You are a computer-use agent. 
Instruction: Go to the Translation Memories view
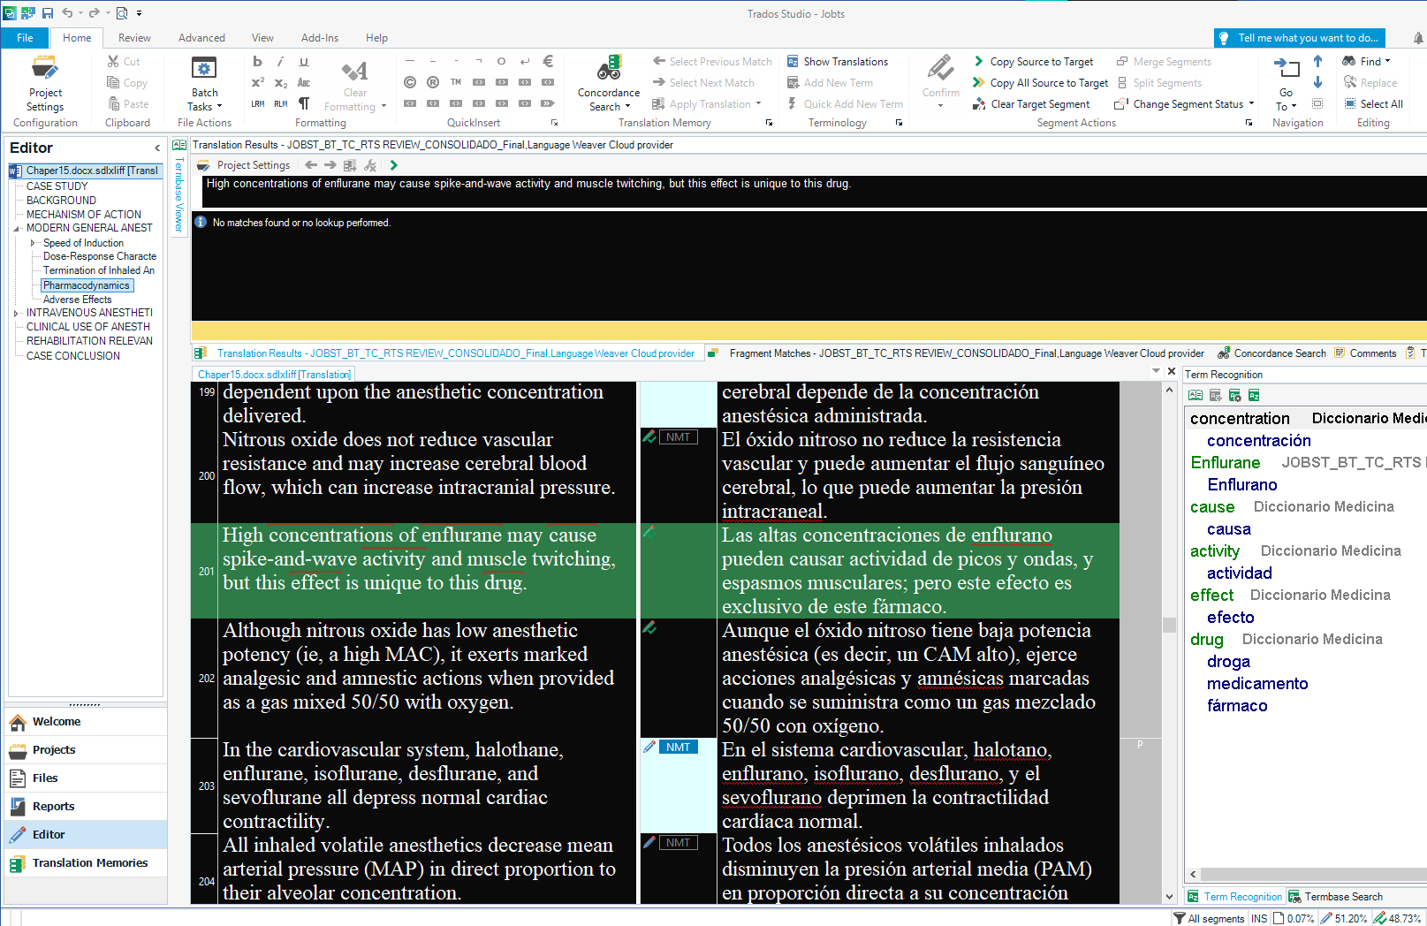click(89, 863)
